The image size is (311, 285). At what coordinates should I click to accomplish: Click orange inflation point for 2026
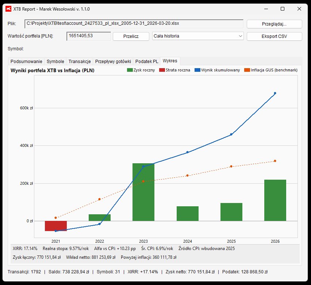click(275, 161)
